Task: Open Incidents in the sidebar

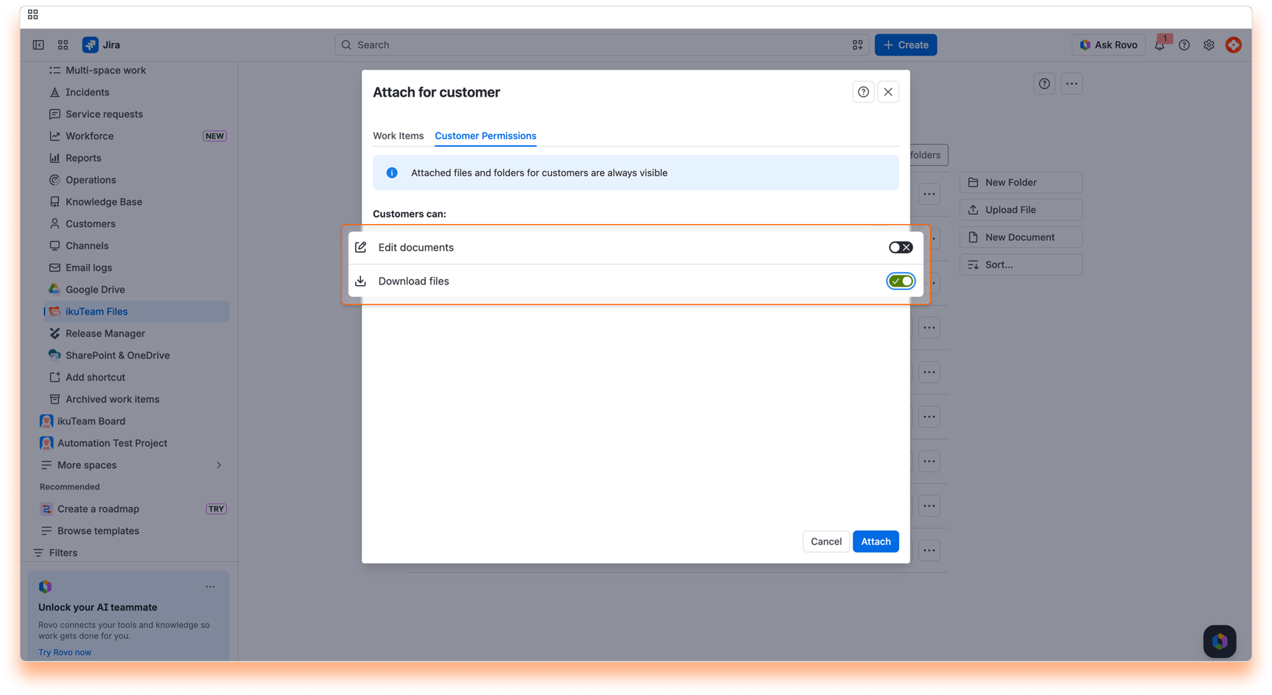Action: tap(137, 92)
